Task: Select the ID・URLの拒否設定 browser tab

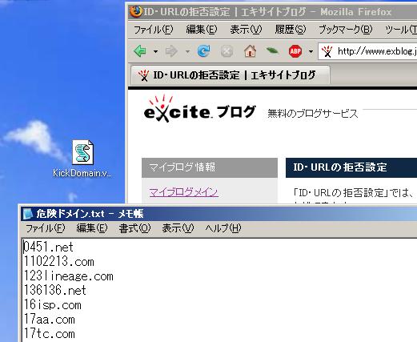Action: coord(231,75)
